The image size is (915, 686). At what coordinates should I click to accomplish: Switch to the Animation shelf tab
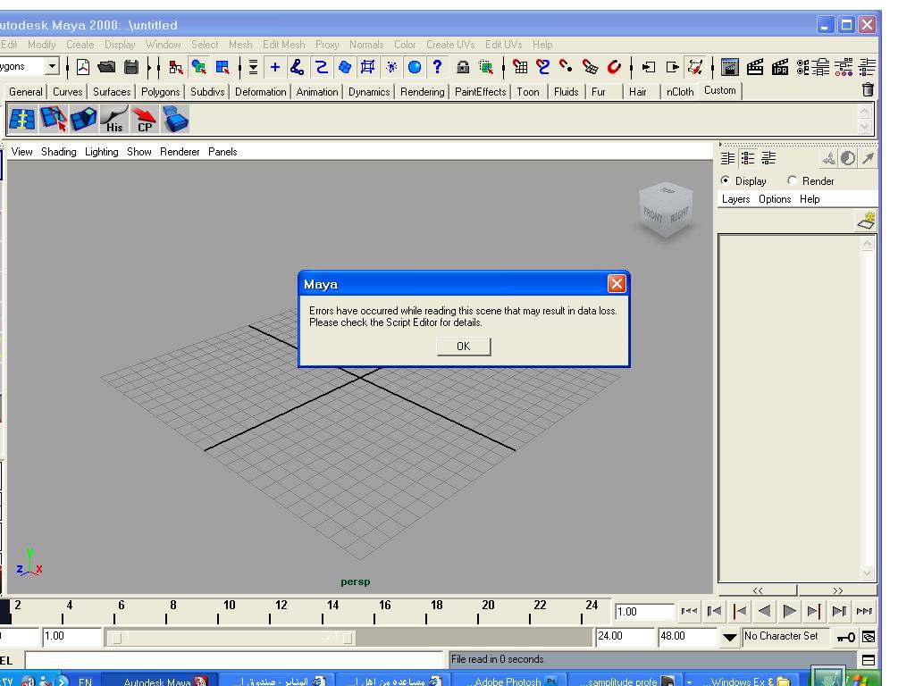pos(317,92)
